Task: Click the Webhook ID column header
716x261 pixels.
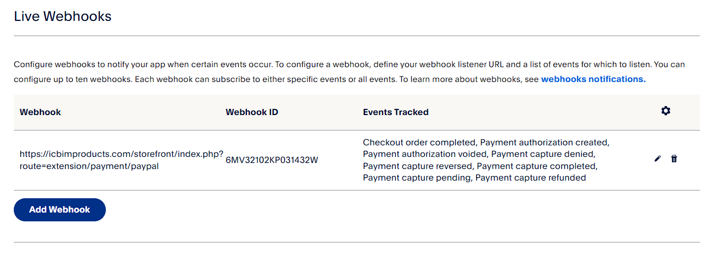Action: (252, 112)
